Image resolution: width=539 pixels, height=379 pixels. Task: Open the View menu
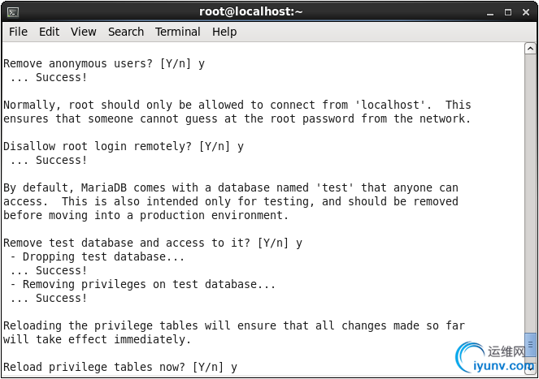[84, 32]
